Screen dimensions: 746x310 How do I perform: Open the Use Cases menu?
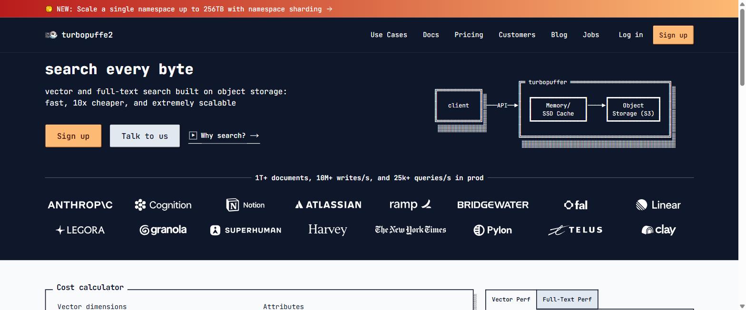pyautogui.click(x=389, y=35)
